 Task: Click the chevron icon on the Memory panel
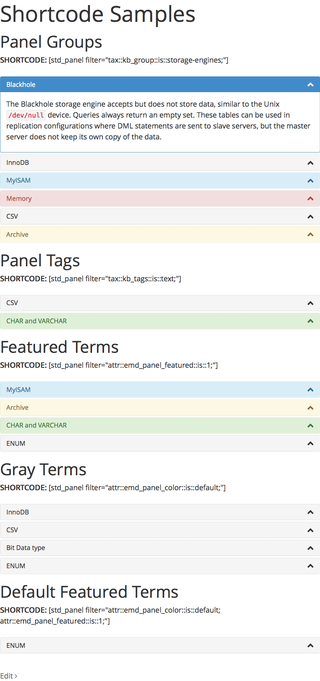pos(310,198)
